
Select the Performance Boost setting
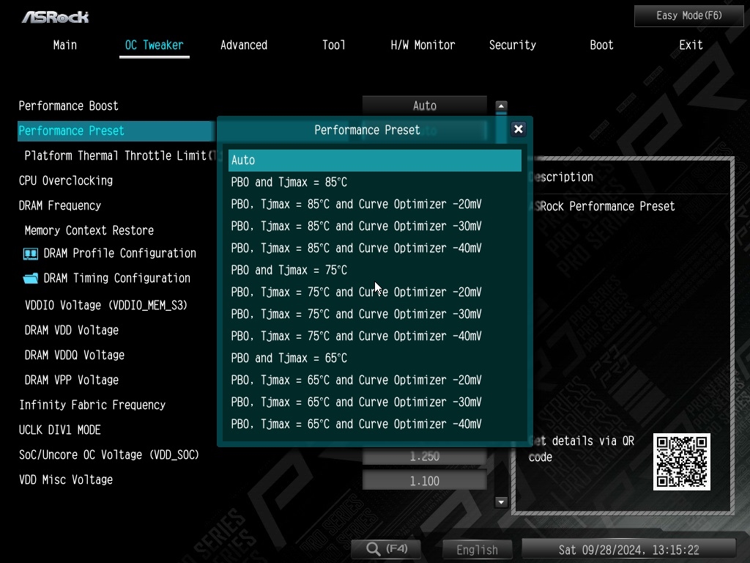click(x=68, y=106)
